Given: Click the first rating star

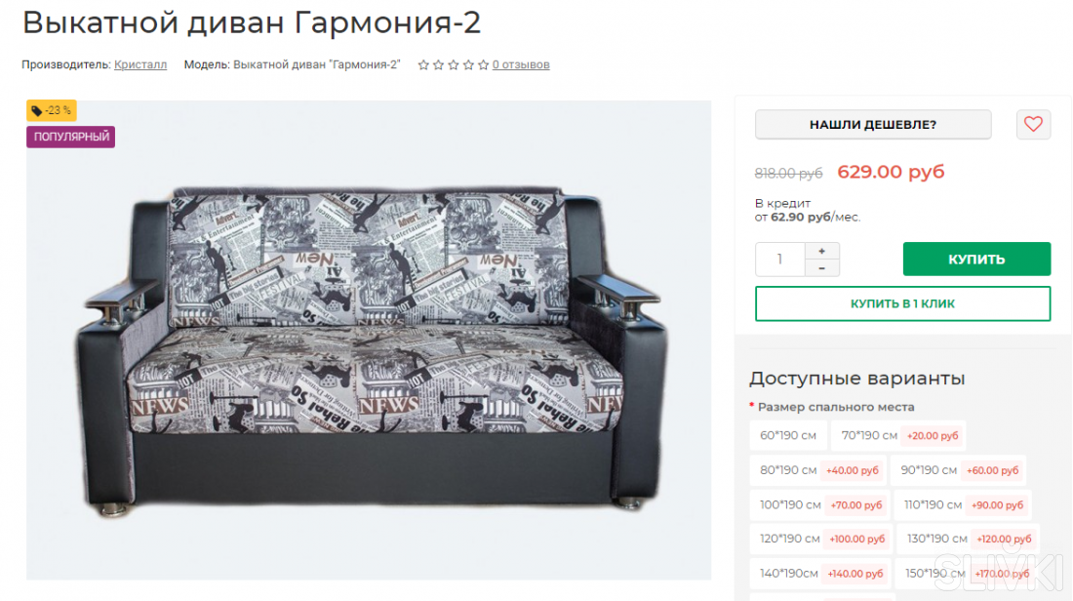Looking at the screenshot, I should click(x=423, y=65).
